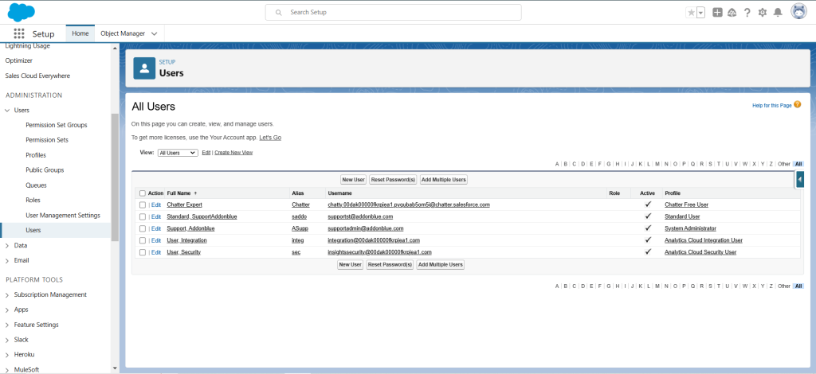Click the Users page header icon
Image resolution: width=816 pixels, height=374 pixels.
144,68
